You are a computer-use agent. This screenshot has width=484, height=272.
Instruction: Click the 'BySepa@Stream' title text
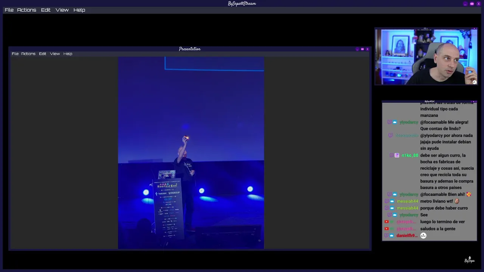242,3
